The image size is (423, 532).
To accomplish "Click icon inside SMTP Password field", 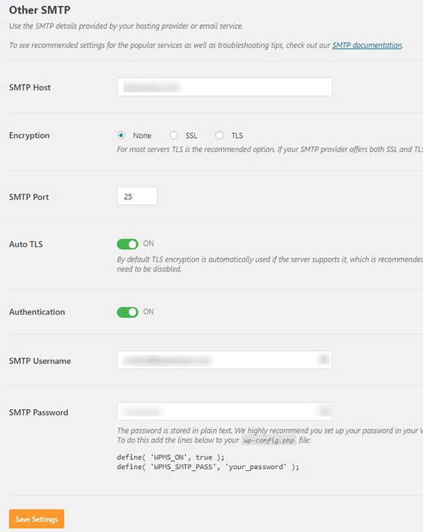I will tap(323, 411).
